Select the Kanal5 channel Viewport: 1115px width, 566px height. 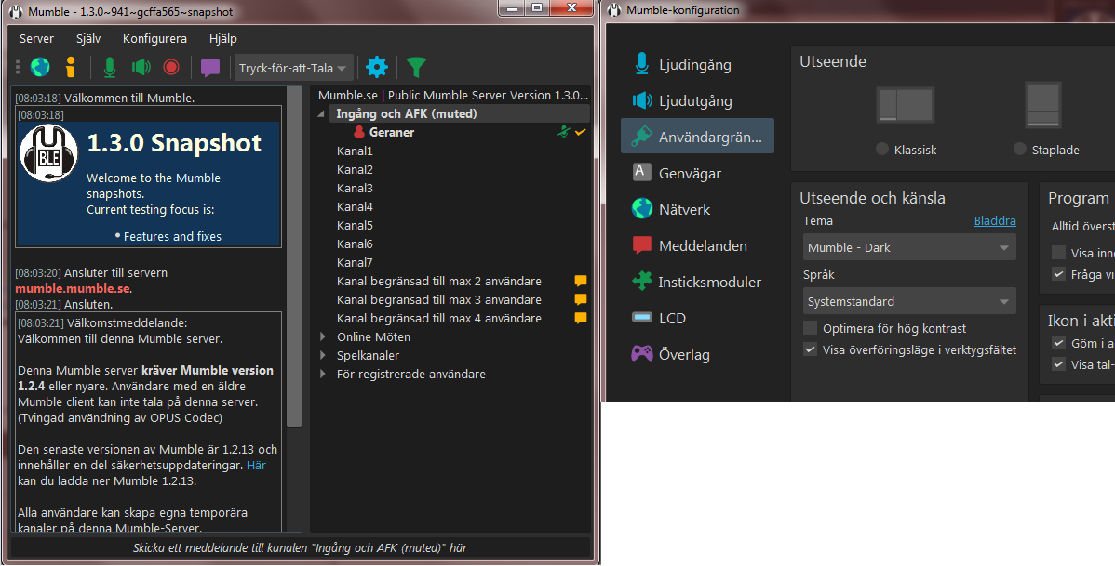tap(355, 225)
